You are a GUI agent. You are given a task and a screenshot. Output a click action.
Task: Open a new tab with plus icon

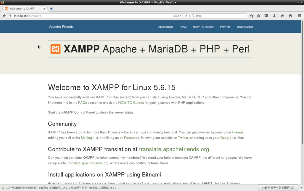coord(51,9)
